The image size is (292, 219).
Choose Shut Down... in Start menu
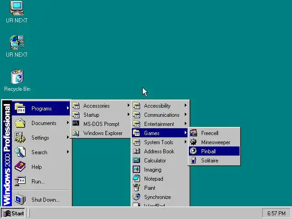(41, 199)
